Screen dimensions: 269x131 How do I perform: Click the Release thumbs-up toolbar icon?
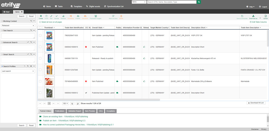63,17
